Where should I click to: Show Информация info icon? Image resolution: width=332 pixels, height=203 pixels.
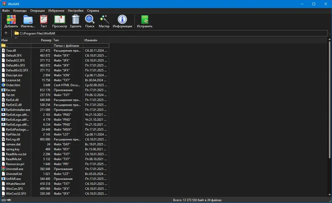[x=122, y=19]
